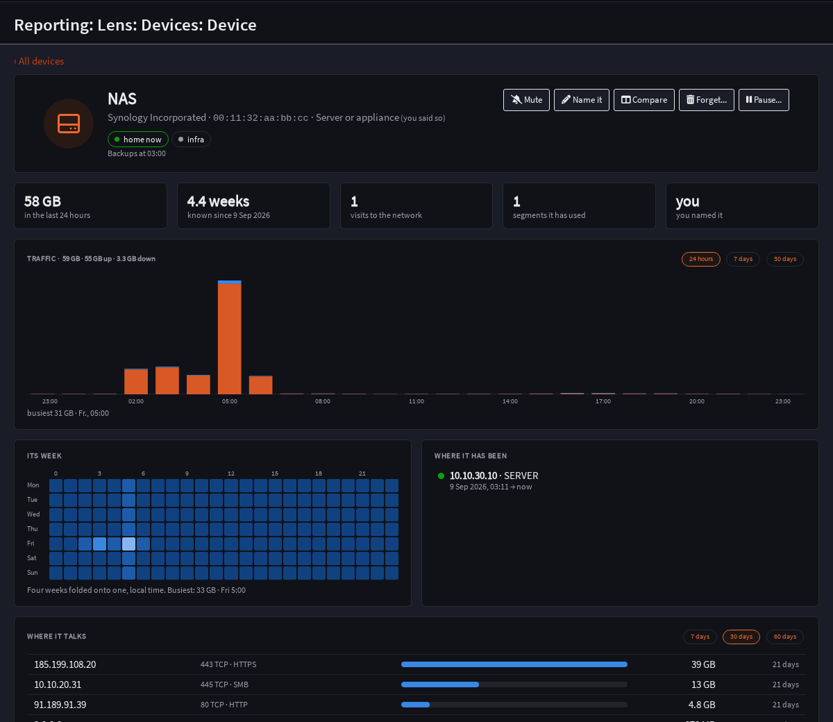Open the 185.199.108.20 destination row
833x722 pixels.
pyautogui.click(x=416, y=664)
